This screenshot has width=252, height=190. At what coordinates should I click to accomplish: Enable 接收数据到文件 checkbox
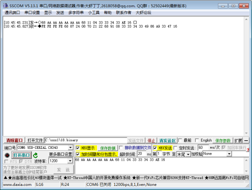[x=121, y=147]
